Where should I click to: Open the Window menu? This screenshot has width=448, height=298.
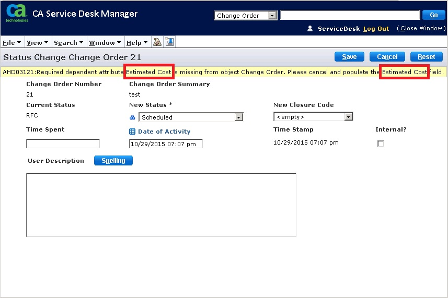[105, 43]
